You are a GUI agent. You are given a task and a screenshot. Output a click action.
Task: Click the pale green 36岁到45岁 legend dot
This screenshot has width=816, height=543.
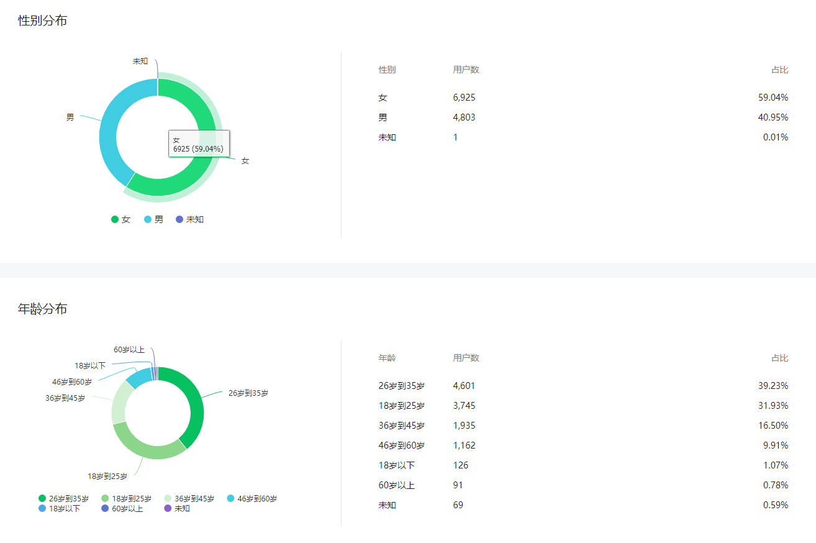tap(168, 498)
